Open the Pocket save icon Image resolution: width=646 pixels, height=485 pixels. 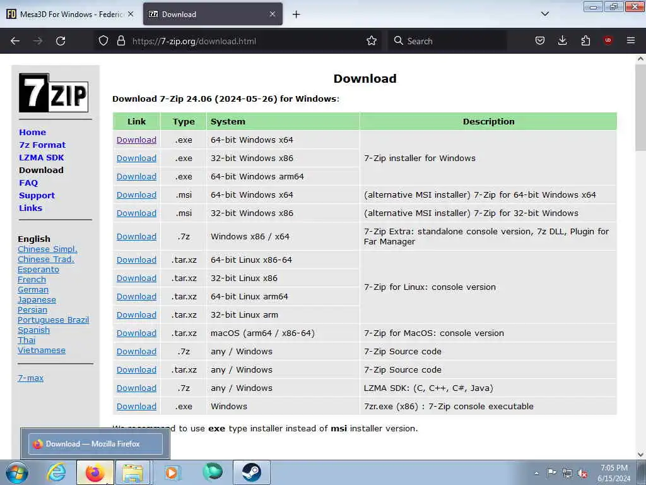coord(540,41)
